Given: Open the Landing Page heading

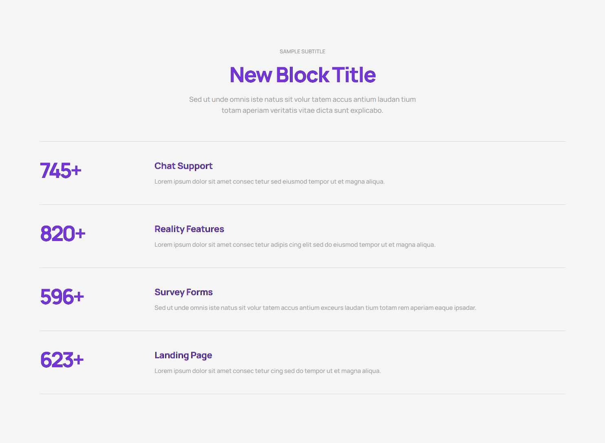Looking at the screenshot, I should pos(183,355).
